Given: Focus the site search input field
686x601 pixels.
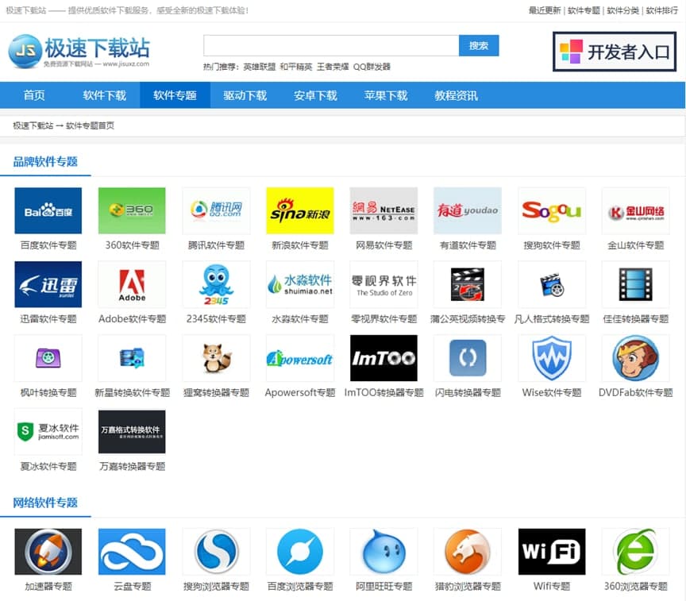Looking at the screenshot, I should [x=331, y=45].
